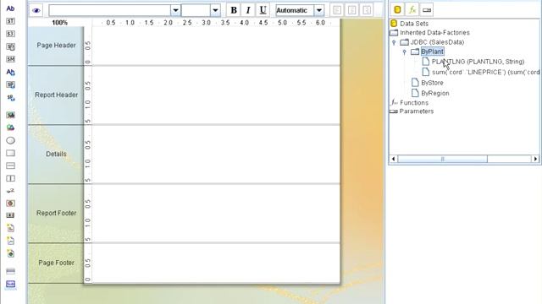542x304 pixels.
Task: Select the line-sparkline palette element
Action: (10, 241)
